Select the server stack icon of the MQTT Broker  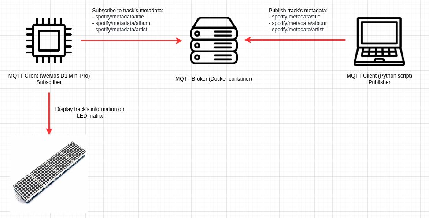coord(214,41)
